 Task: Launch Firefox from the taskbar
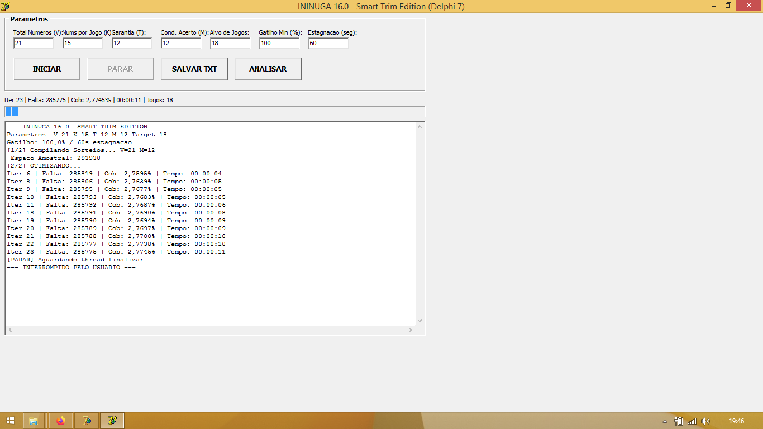pos(60,421)
